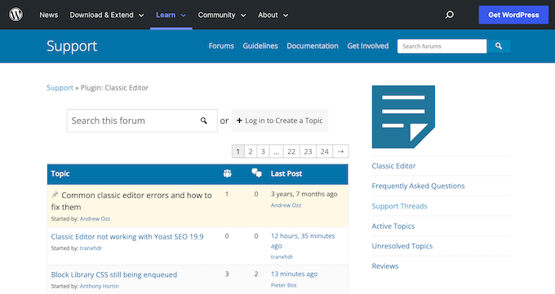555x294 pixels.
Task: Click the WordPress logo icon
Action: (x=16, y=15)
